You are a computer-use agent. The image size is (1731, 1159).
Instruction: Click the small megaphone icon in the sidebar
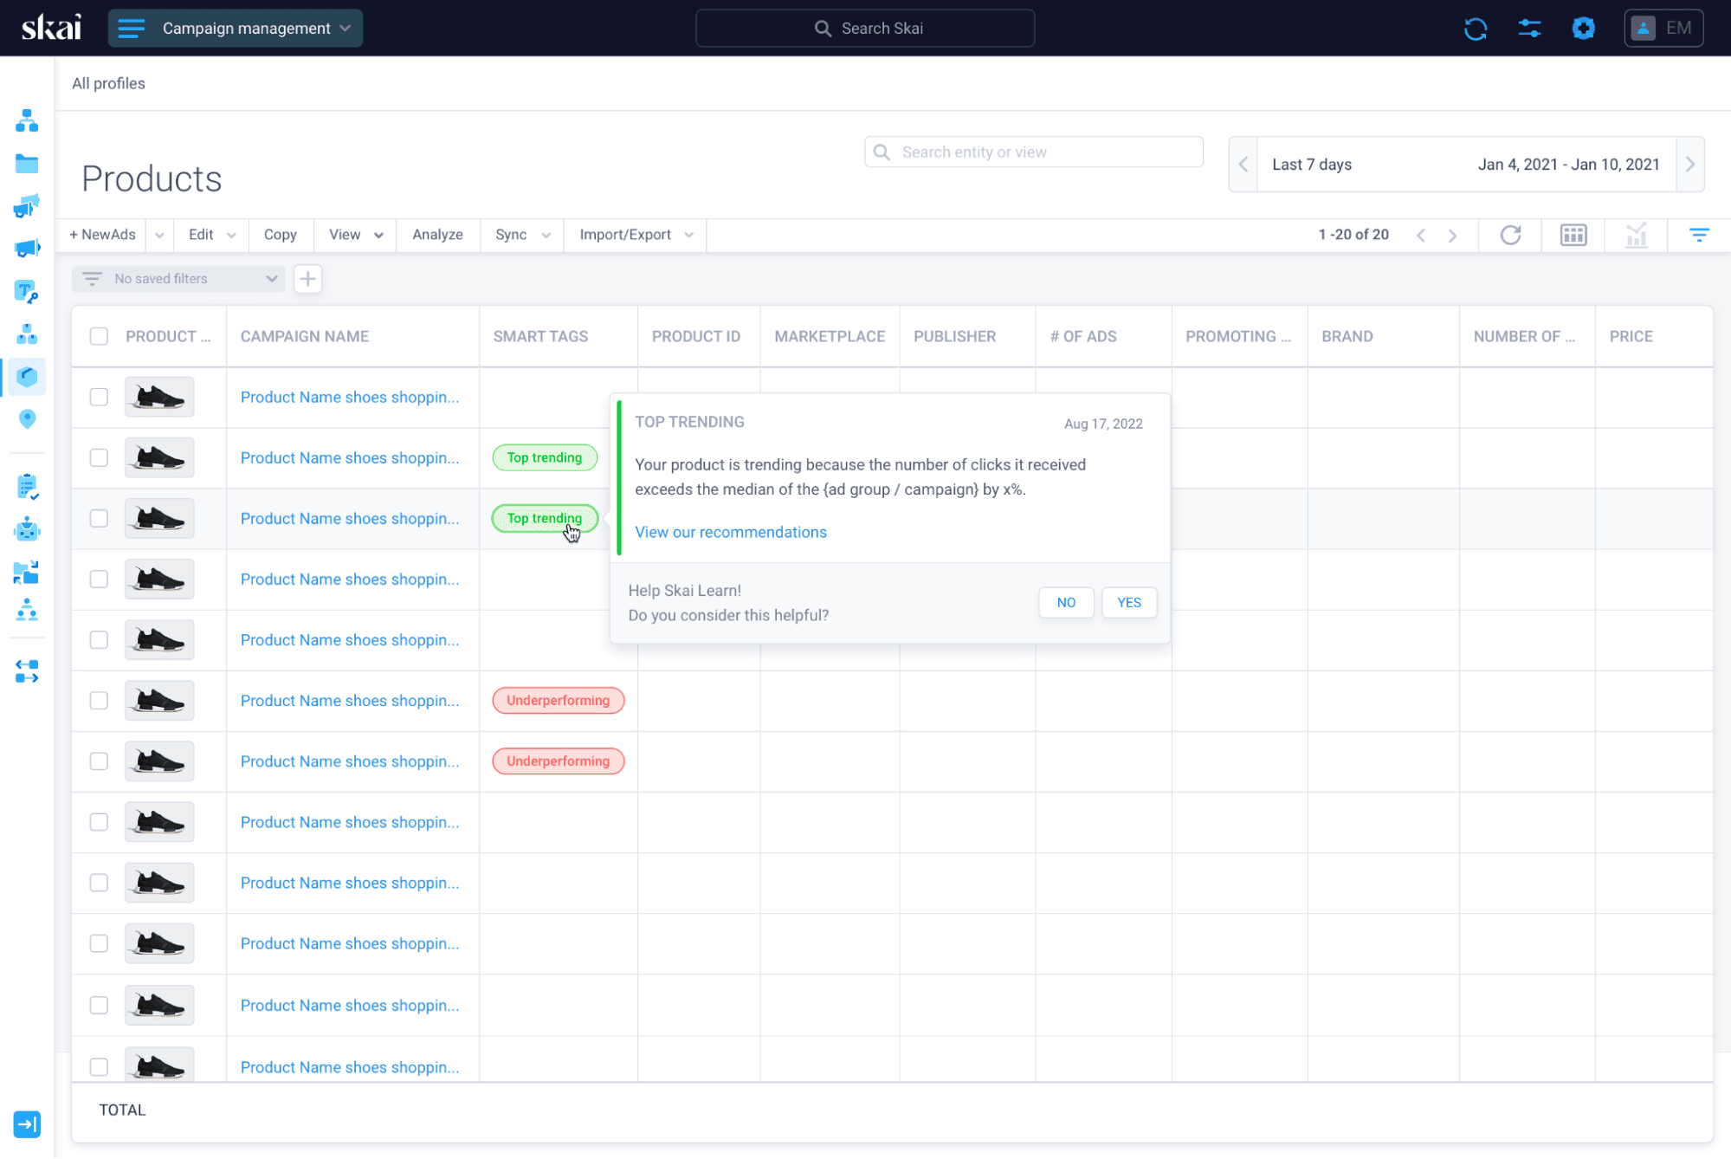27,206
